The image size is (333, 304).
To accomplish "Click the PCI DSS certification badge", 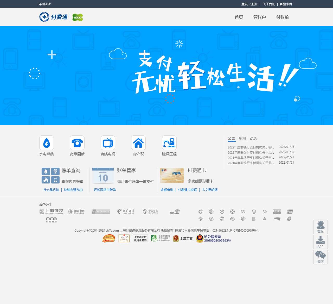I will tap(109, 238).
